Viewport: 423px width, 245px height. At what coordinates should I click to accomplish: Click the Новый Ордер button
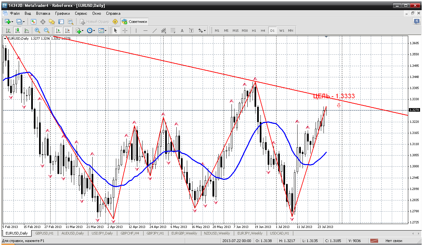[x=94, y=22]
